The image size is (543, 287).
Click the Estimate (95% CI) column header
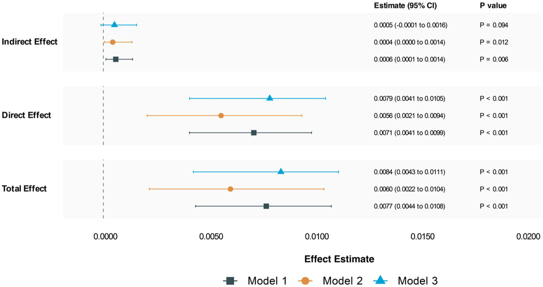coord(405,6)
